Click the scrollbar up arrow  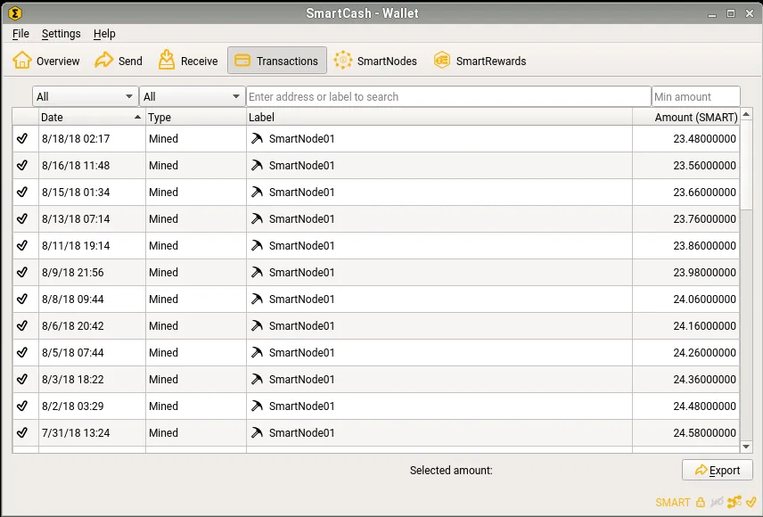746,114
